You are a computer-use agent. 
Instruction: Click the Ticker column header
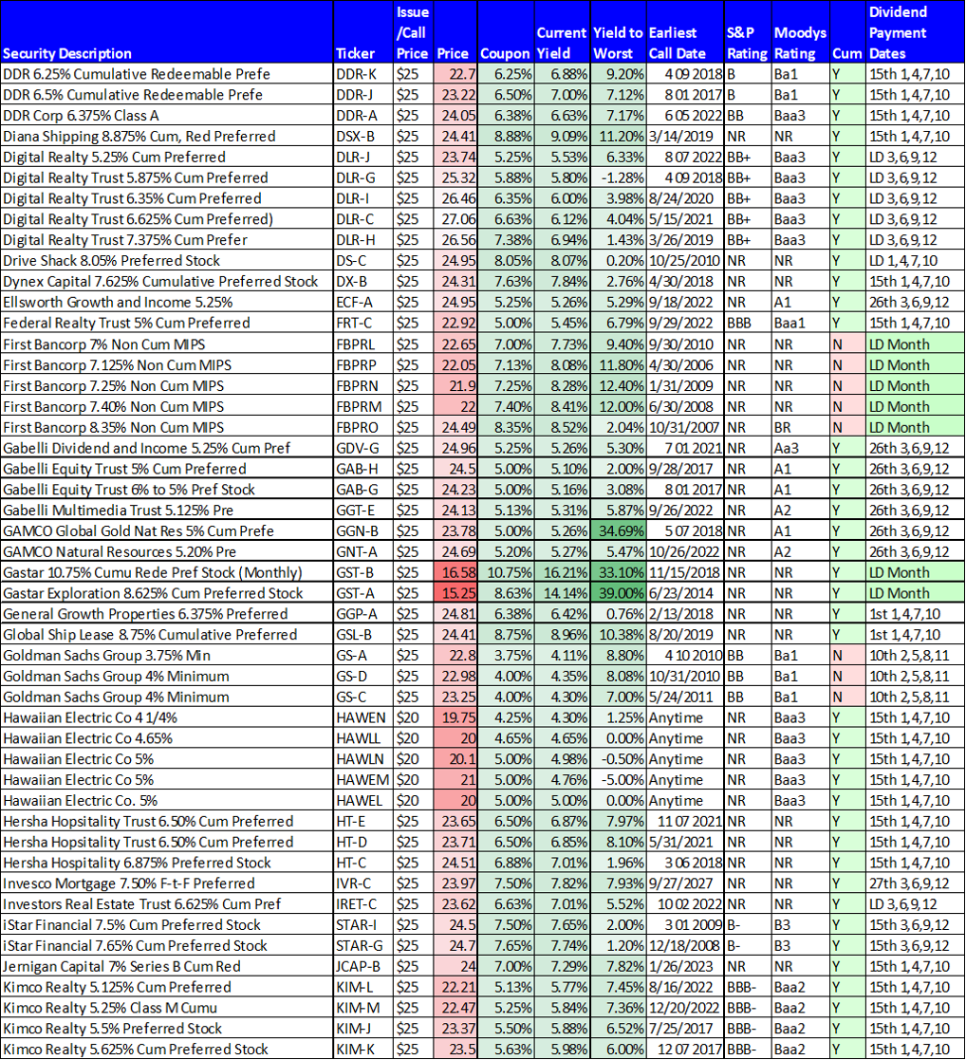(x=363, y=32)
